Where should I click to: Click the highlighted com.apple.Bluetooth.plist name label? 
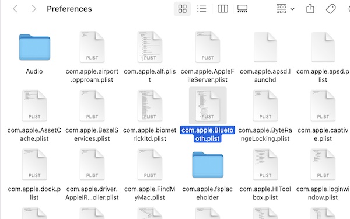(x=207, y=134)
